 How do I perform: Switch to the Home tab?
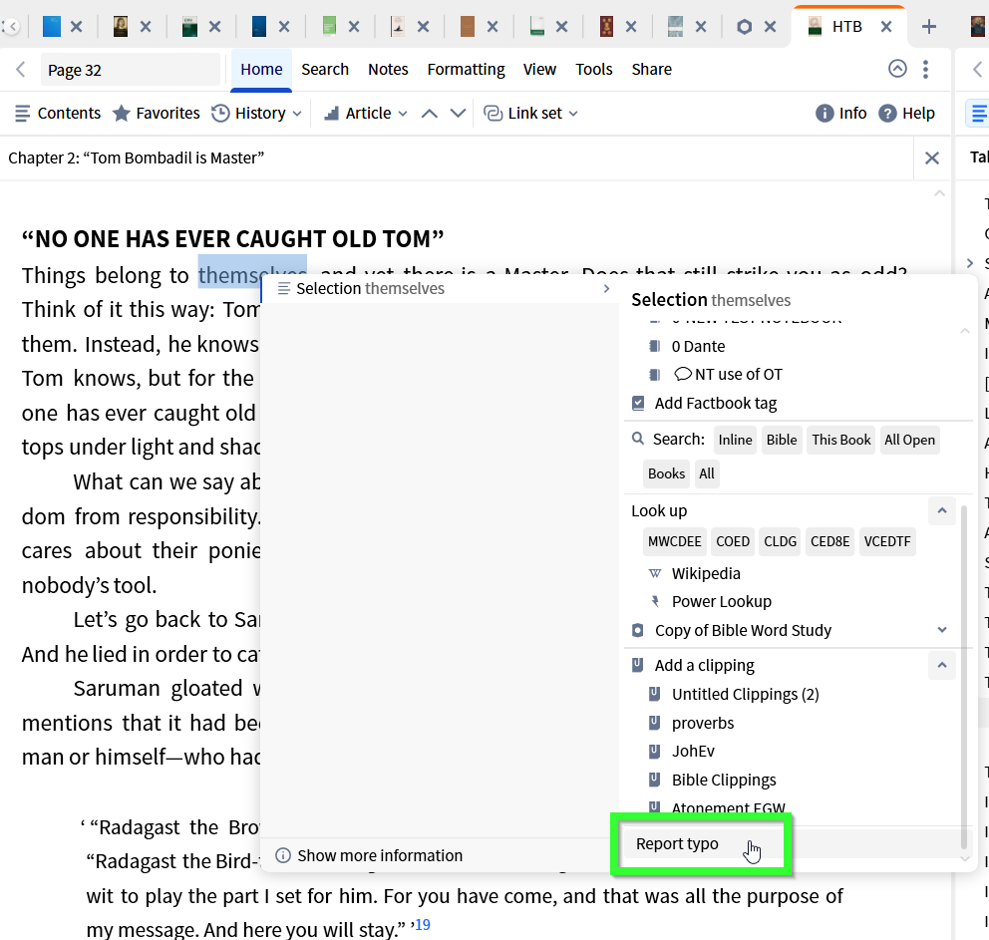261,70
